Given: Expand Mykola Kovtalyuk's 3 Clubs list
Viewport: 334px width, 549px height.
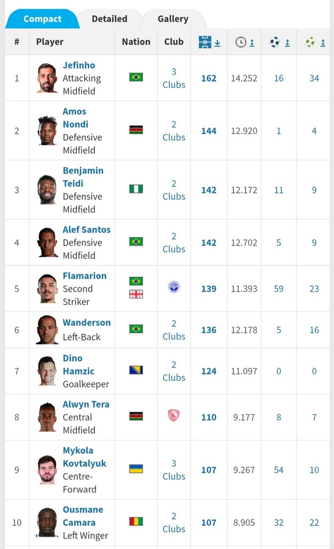Looking at the screenshot, I should (173, 470).
